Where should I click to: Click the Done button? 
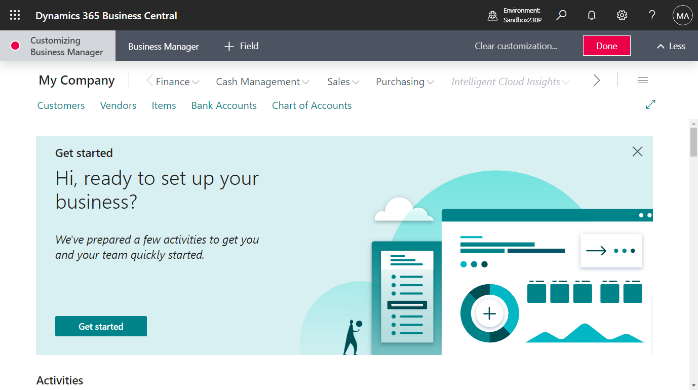pyautogui.click(x=606, y=46)
